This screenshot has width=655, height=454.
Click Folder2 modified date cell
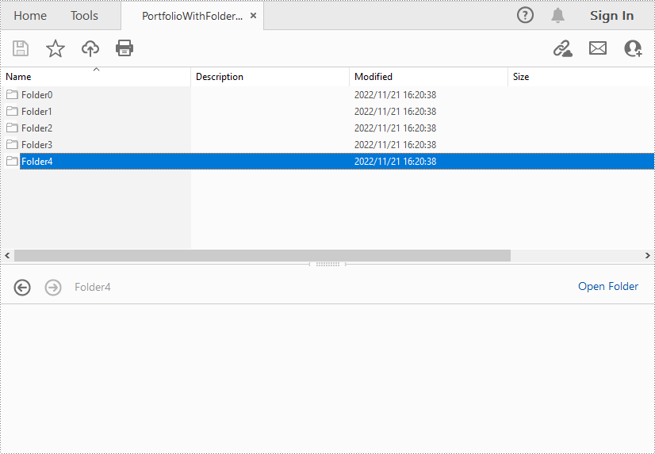[x=395, y=128]
